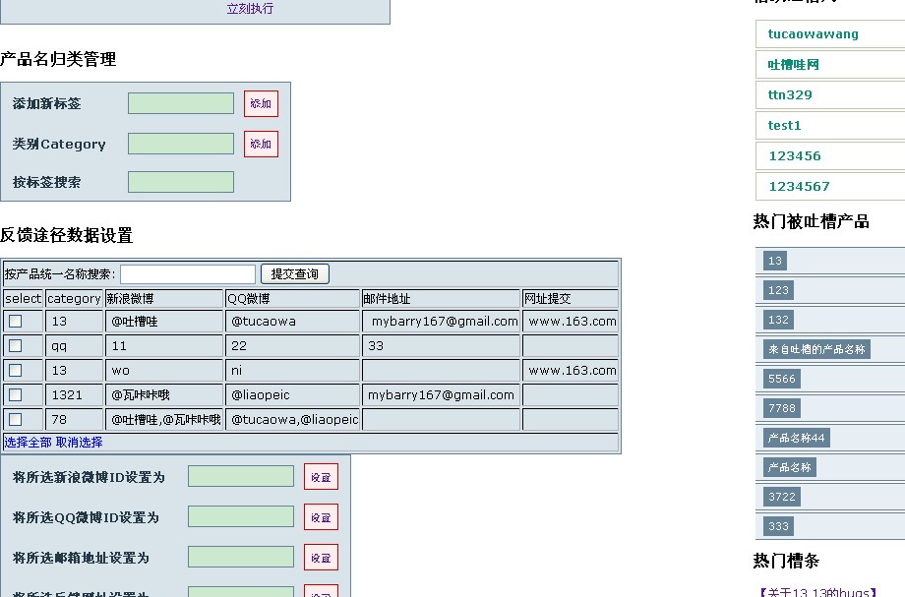Click the 选择全部 link
905x597 pixels.
[28, 443]
